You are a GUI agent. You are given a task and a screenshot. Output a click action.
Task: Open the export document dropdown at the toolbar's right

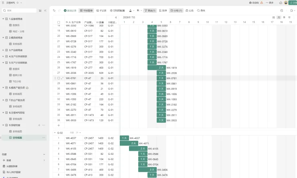tap(293, 10)
